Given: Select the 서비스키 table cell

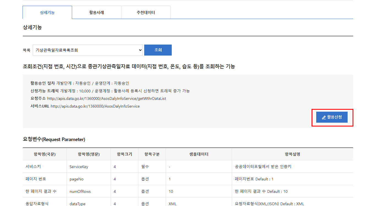Looking at the screenshot, I should (45, 167).
